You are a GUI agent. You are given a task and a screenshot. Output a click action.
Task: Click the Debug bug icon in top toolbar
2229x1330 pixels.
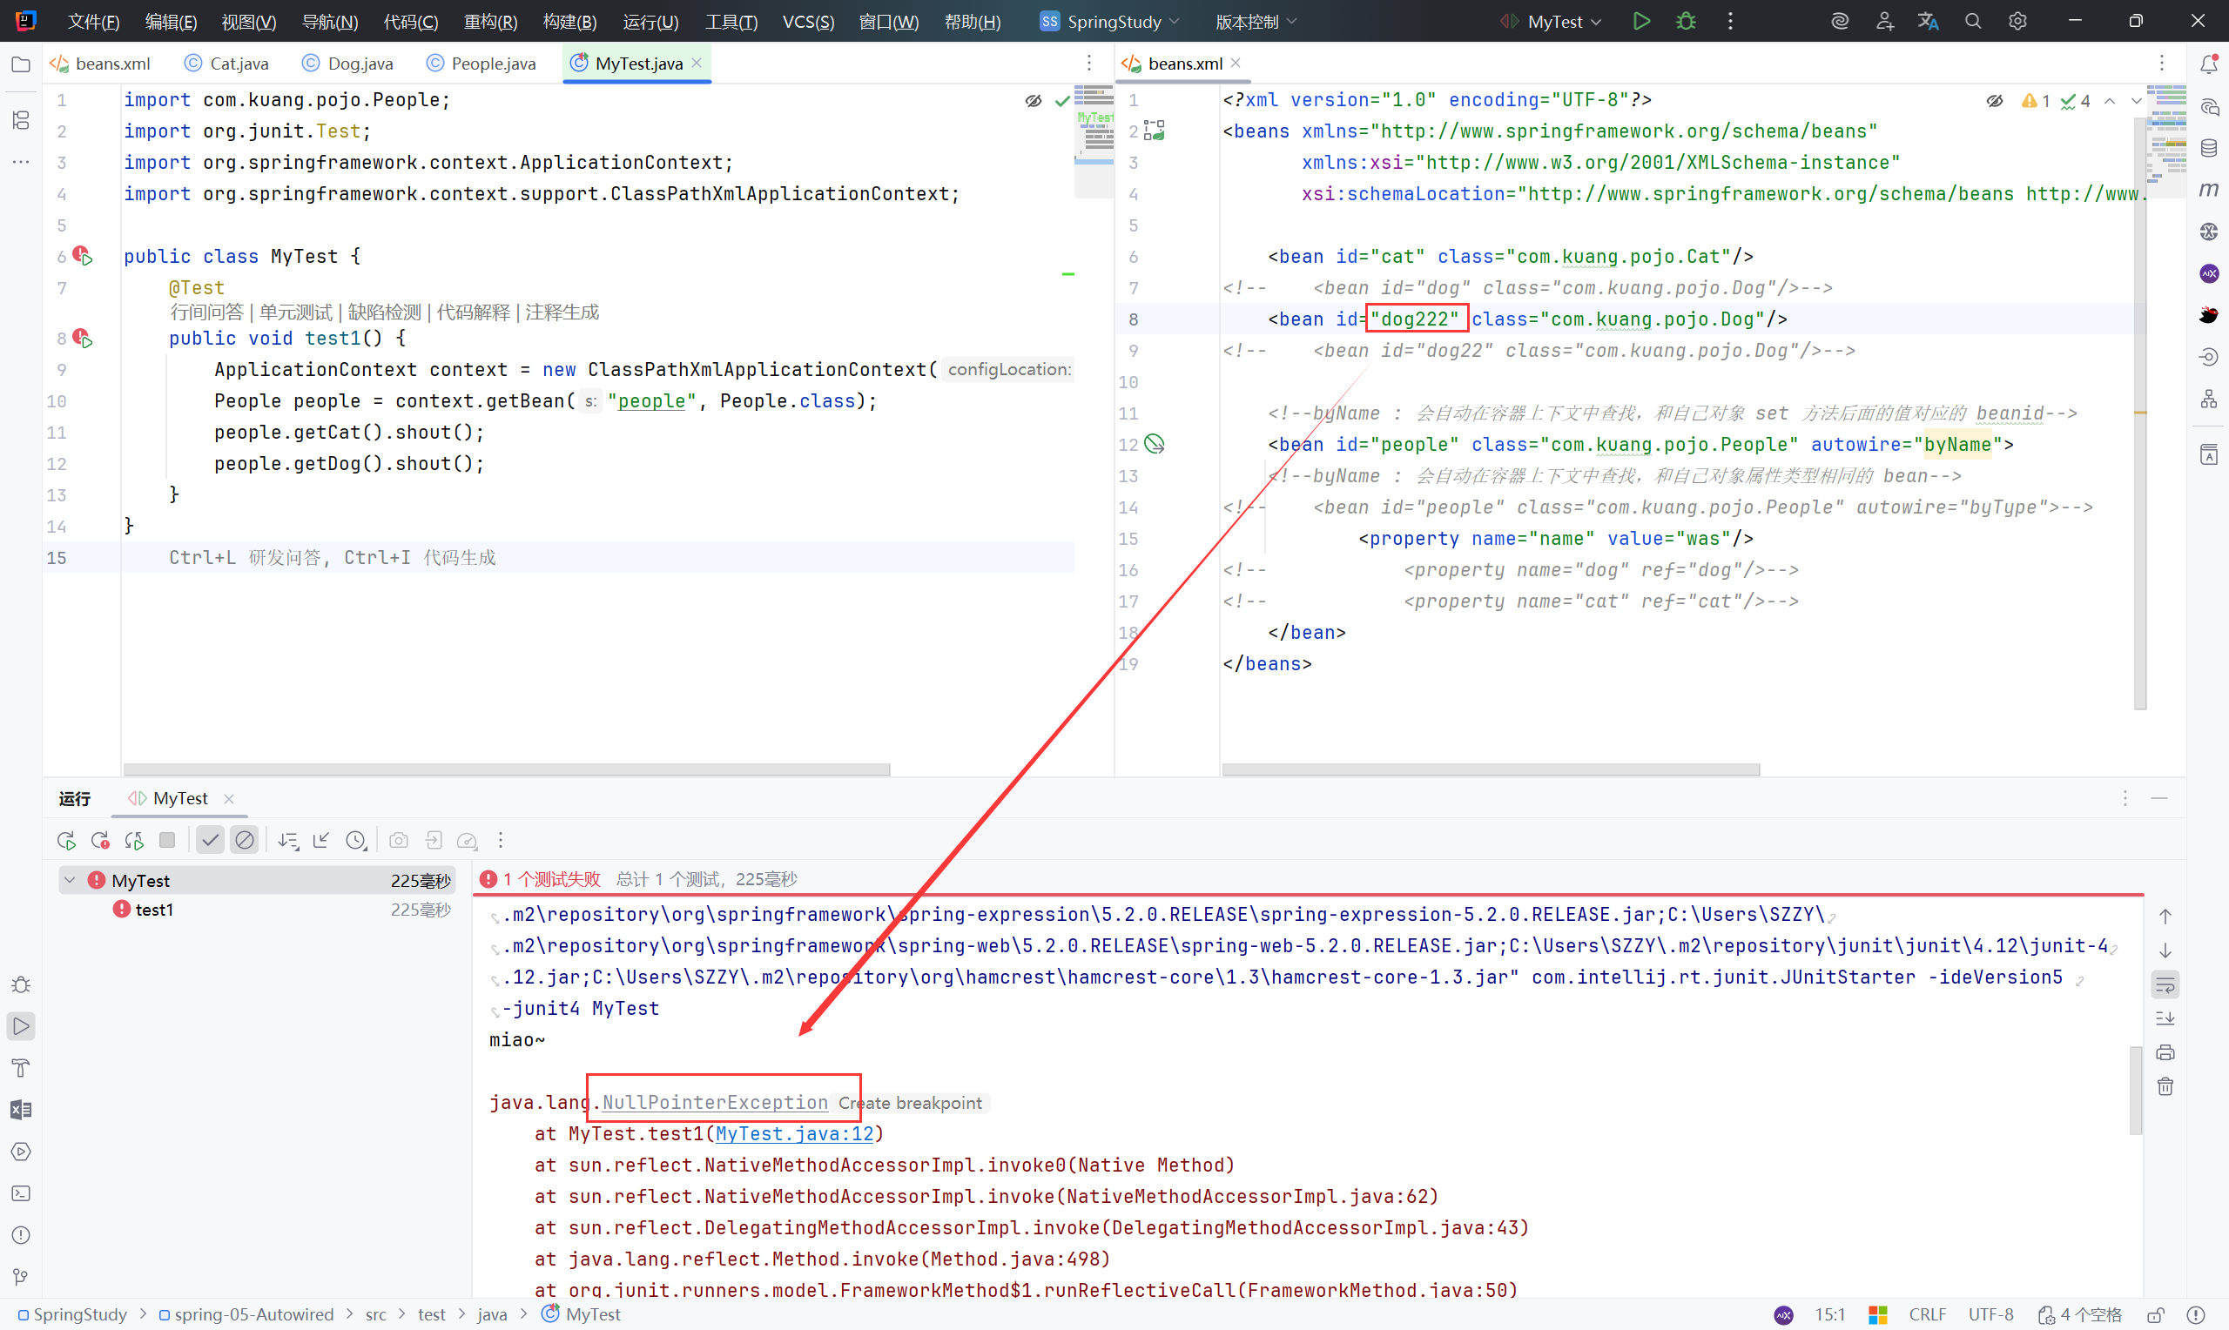pos(1686,21)
